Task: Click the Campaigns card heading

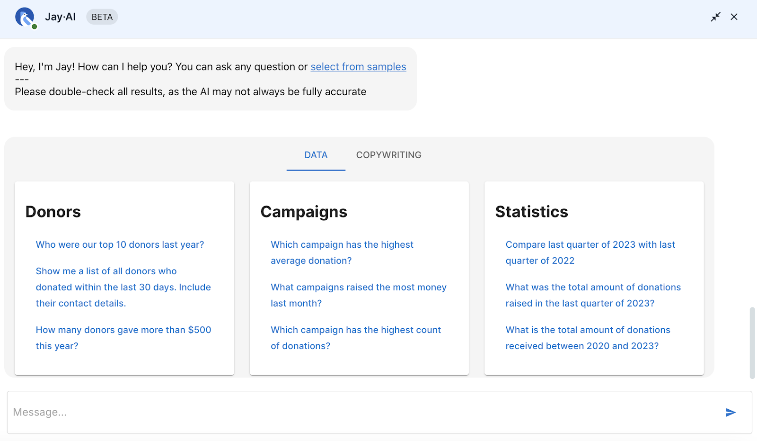Action: pyautogui.click(x=304, y=212)
